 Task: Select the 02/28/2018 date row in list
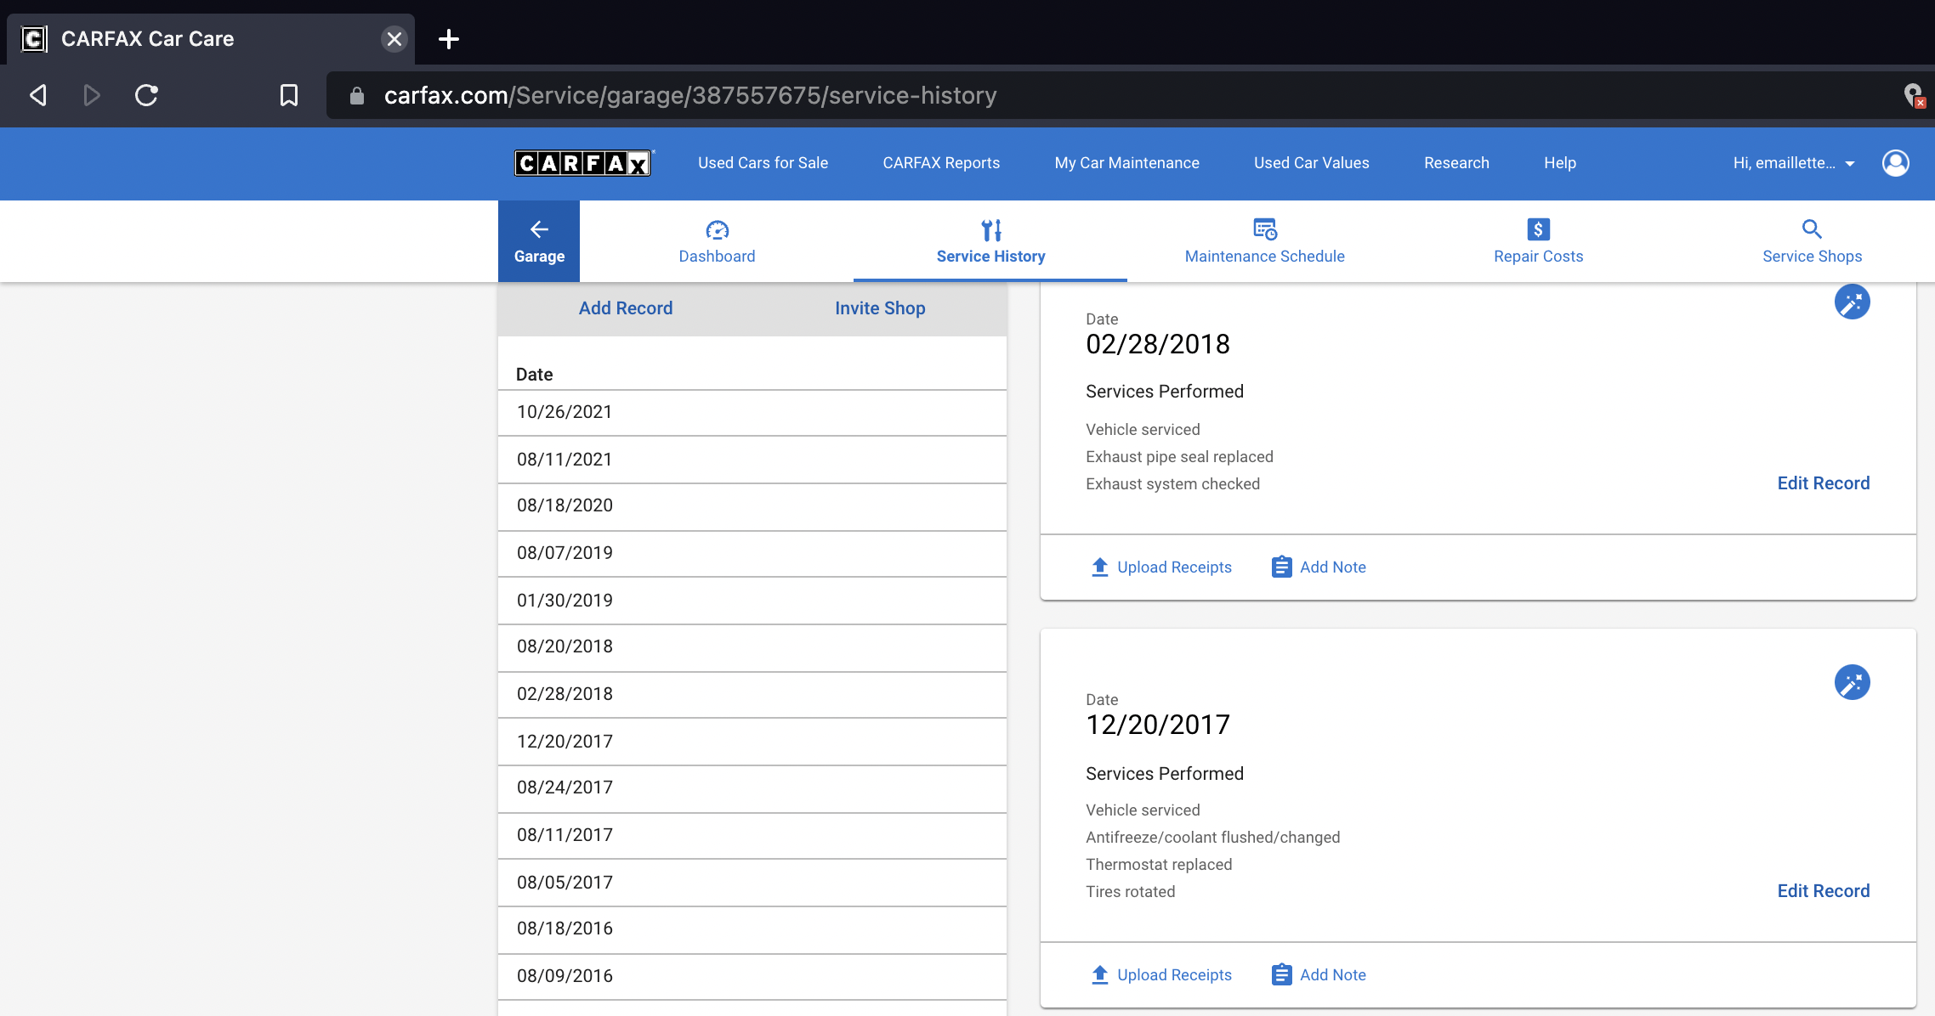[x=752, y=695]
